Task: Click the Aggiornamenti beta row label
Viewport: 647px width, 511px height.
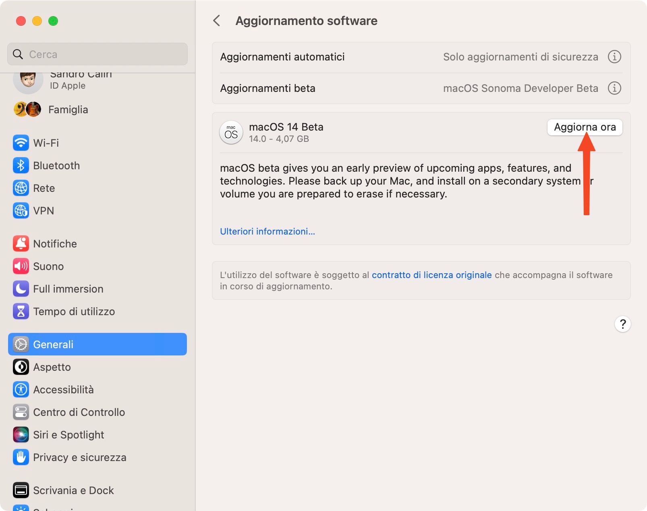Action: [x=268, y=88]
